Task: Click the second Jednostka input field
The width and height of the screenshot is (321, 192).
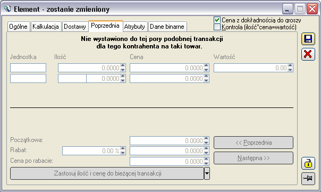Action: click(x=28, y=79)
